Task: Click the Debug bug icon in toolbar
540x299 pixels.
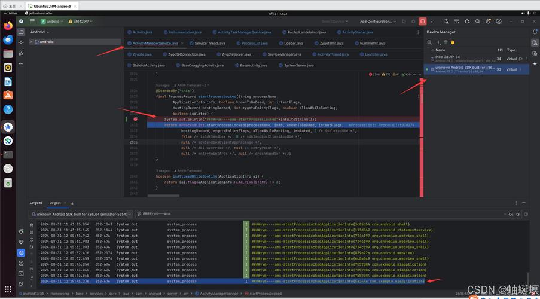Action: [413, 22]
